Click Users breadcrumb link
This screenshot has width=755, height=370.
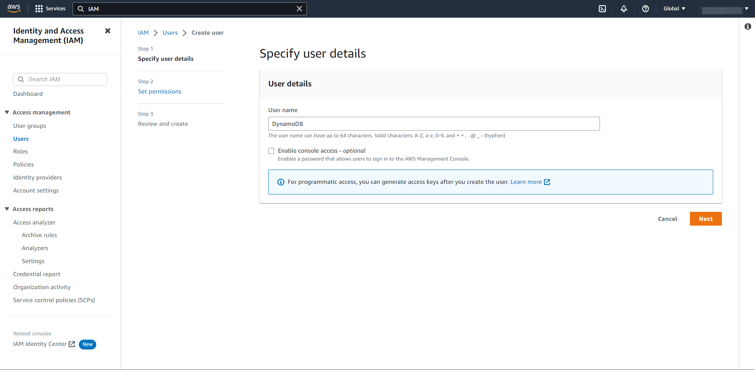point(170,33)
